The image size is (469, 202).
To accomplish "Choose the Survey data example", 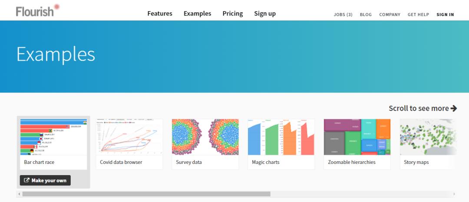I will (205, 144).
